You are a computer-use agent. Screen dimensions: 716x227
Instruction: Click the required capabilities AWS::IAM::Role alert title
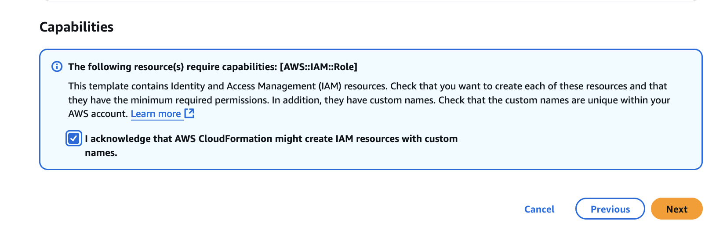213,67
